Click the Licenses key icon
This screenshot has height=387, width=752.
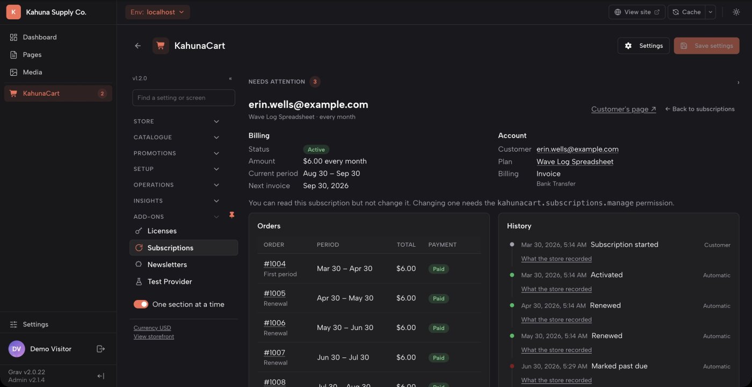click(139, 231)
